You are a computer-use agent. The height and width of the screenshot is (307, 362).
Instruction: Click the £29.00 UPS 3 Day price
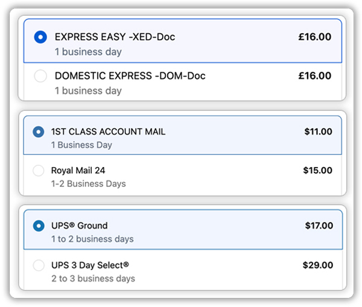pyautogui.click(x=318, y=265)
